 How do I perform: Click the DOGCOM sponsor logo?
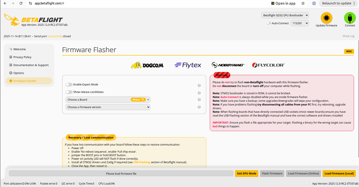147,65
